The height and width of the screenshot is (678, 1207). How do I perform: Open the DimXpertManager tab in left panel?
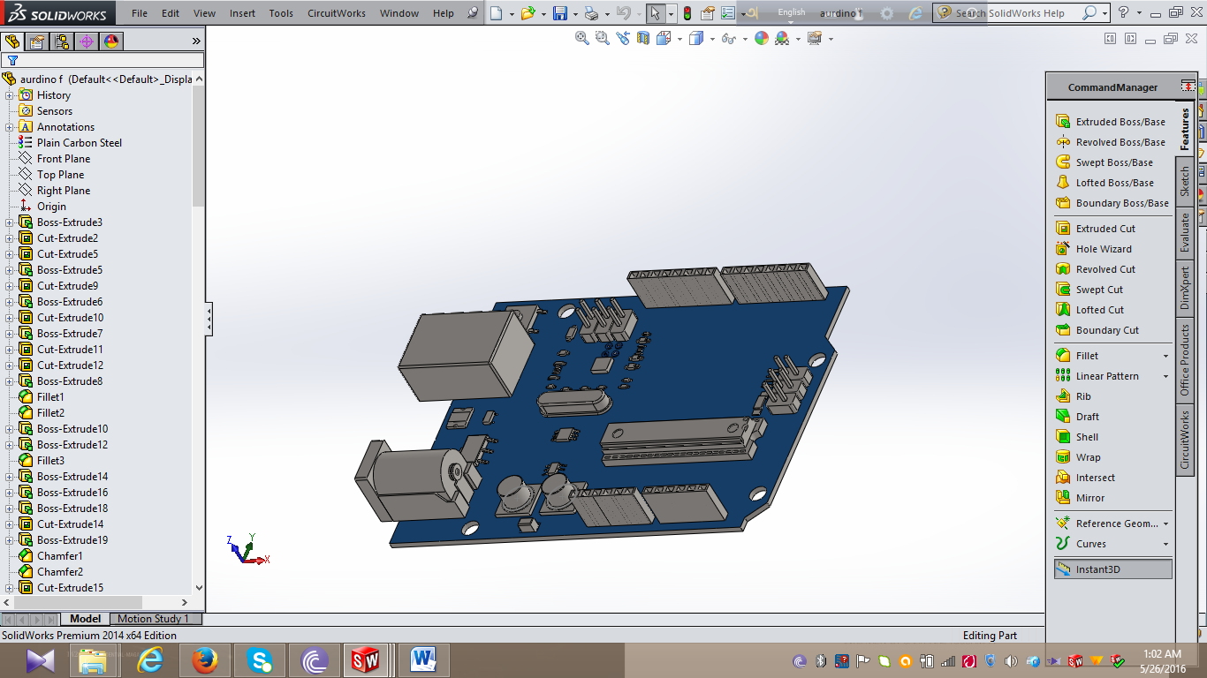coord(87,41)
